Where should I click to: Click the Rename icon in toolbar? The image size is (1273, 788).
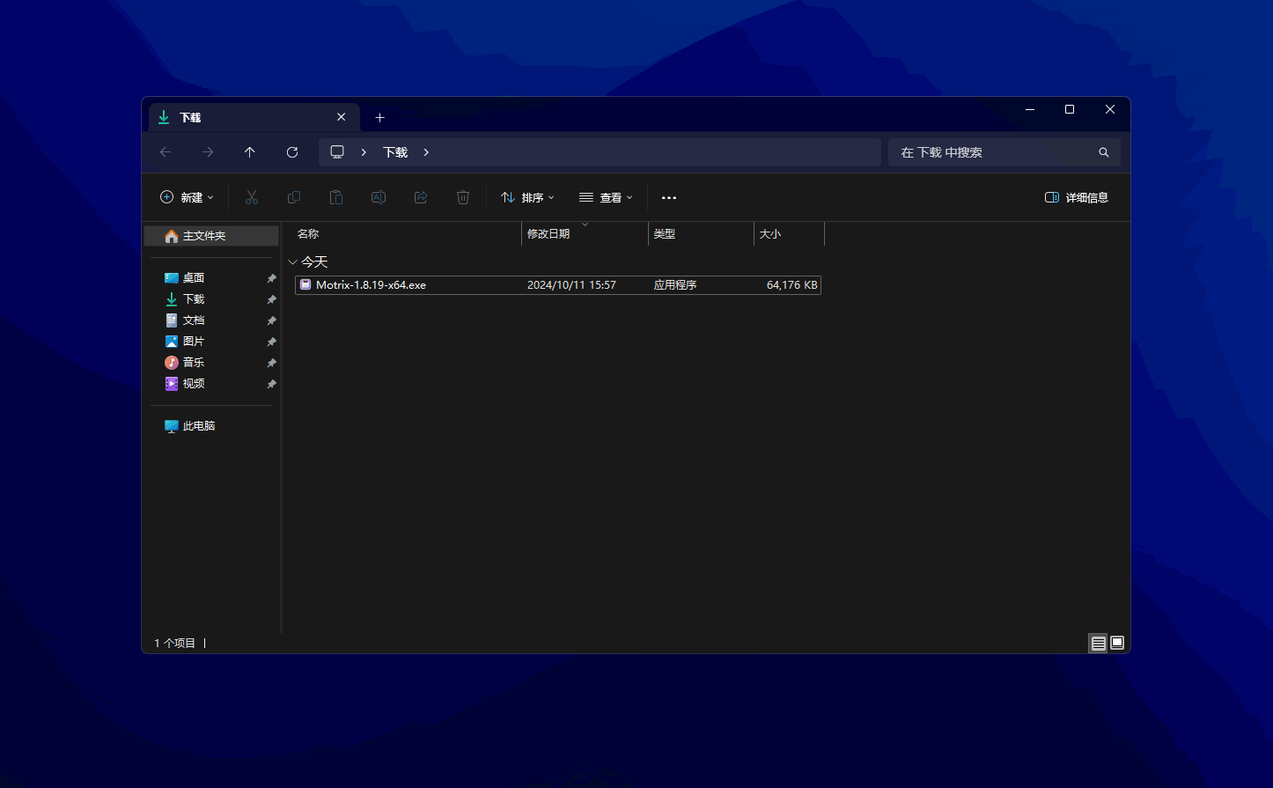(x=379, y=197)
